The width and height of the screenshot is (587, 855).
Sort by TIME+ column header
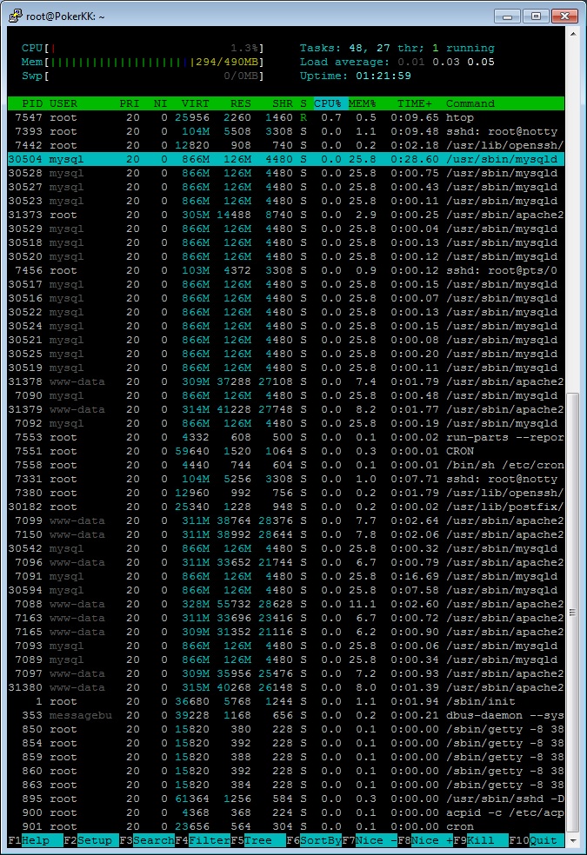[x=410, y=103]
